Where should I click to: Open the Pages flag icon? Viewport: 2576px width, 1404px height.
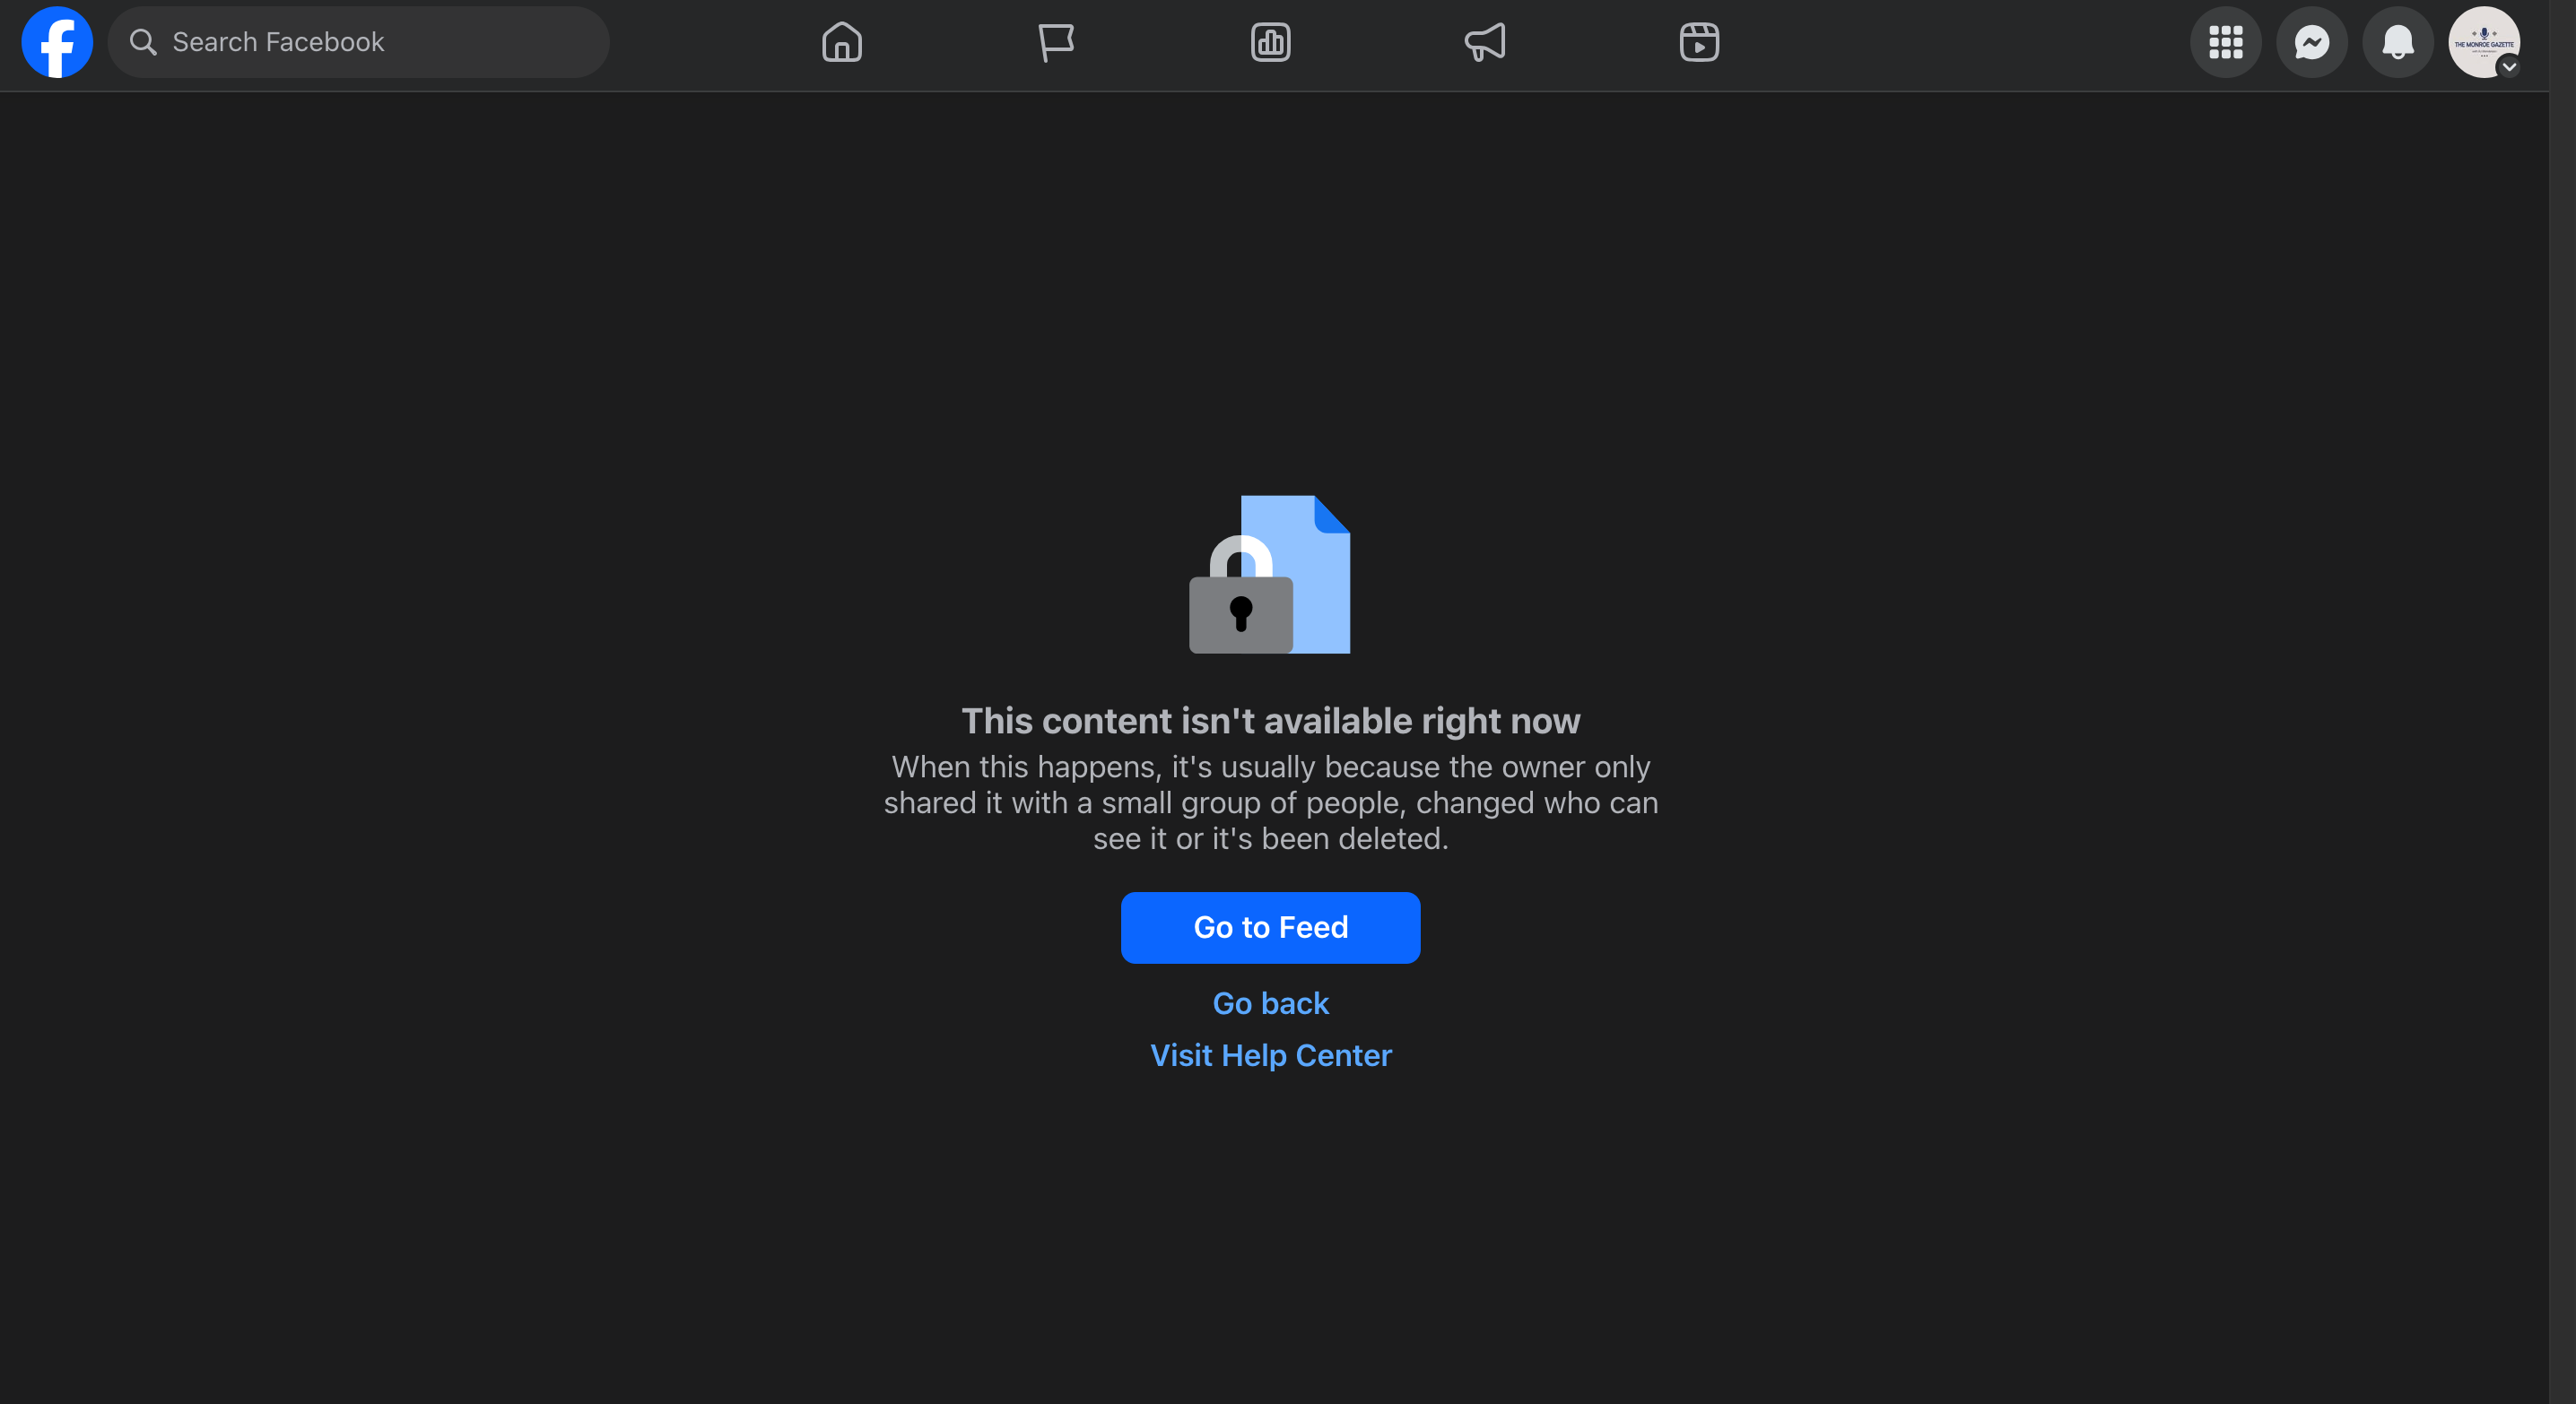click(1056, 42)
